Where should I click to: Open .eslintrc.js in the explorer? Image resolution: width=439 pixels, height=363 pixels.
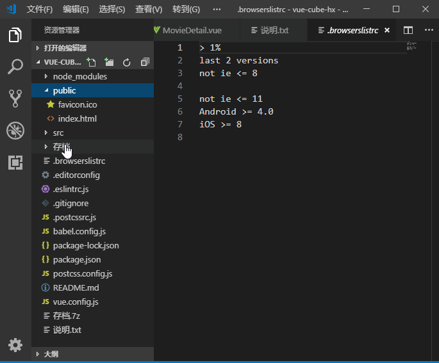click(x=92, y=189)
